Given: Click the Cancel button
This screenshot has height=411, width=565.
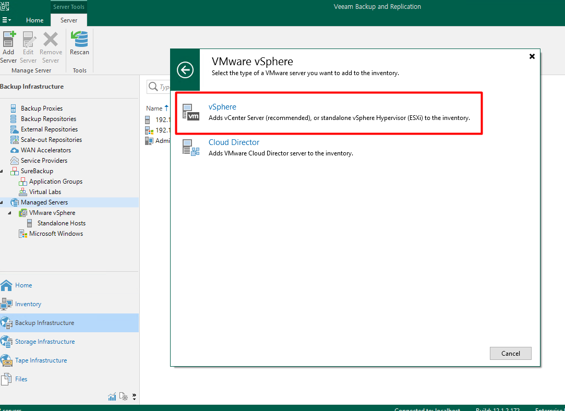Looking at the screenshot, I should tap(511, 354).
